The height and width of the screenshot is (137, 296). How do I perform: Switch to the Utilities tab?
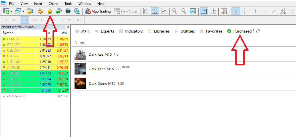(185, 31)
